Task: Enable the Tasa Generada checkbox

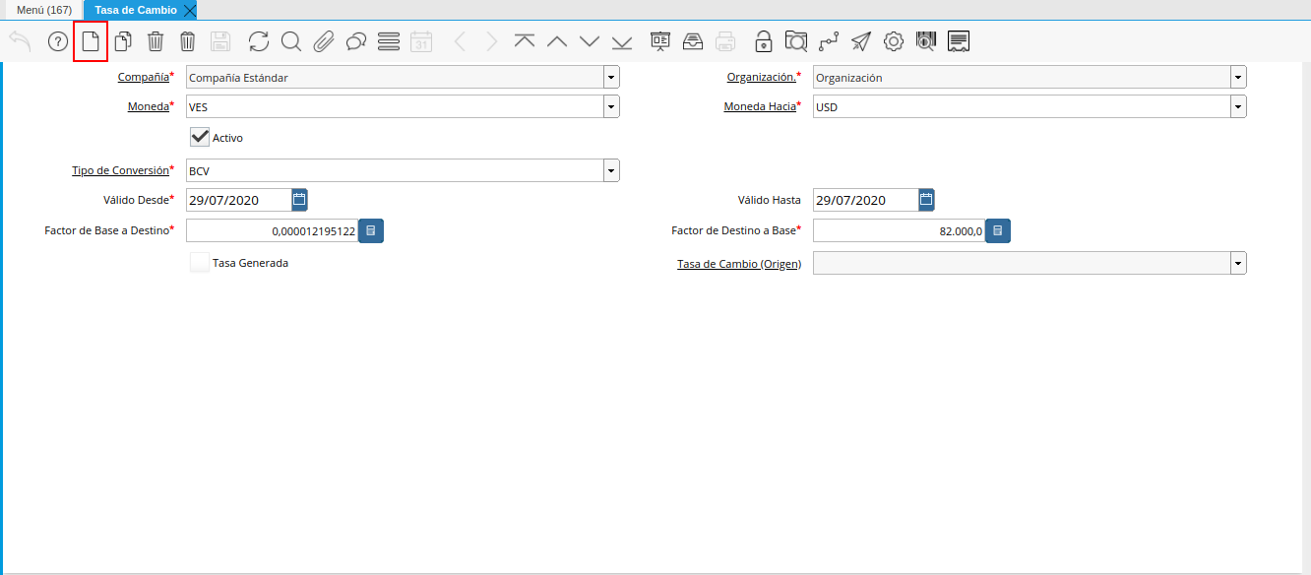Action: point(200,263)
